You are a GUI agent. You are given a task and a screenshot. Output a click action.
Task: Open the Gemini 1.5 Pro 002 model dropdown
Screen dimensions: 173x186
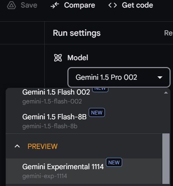tap(119, 77)
